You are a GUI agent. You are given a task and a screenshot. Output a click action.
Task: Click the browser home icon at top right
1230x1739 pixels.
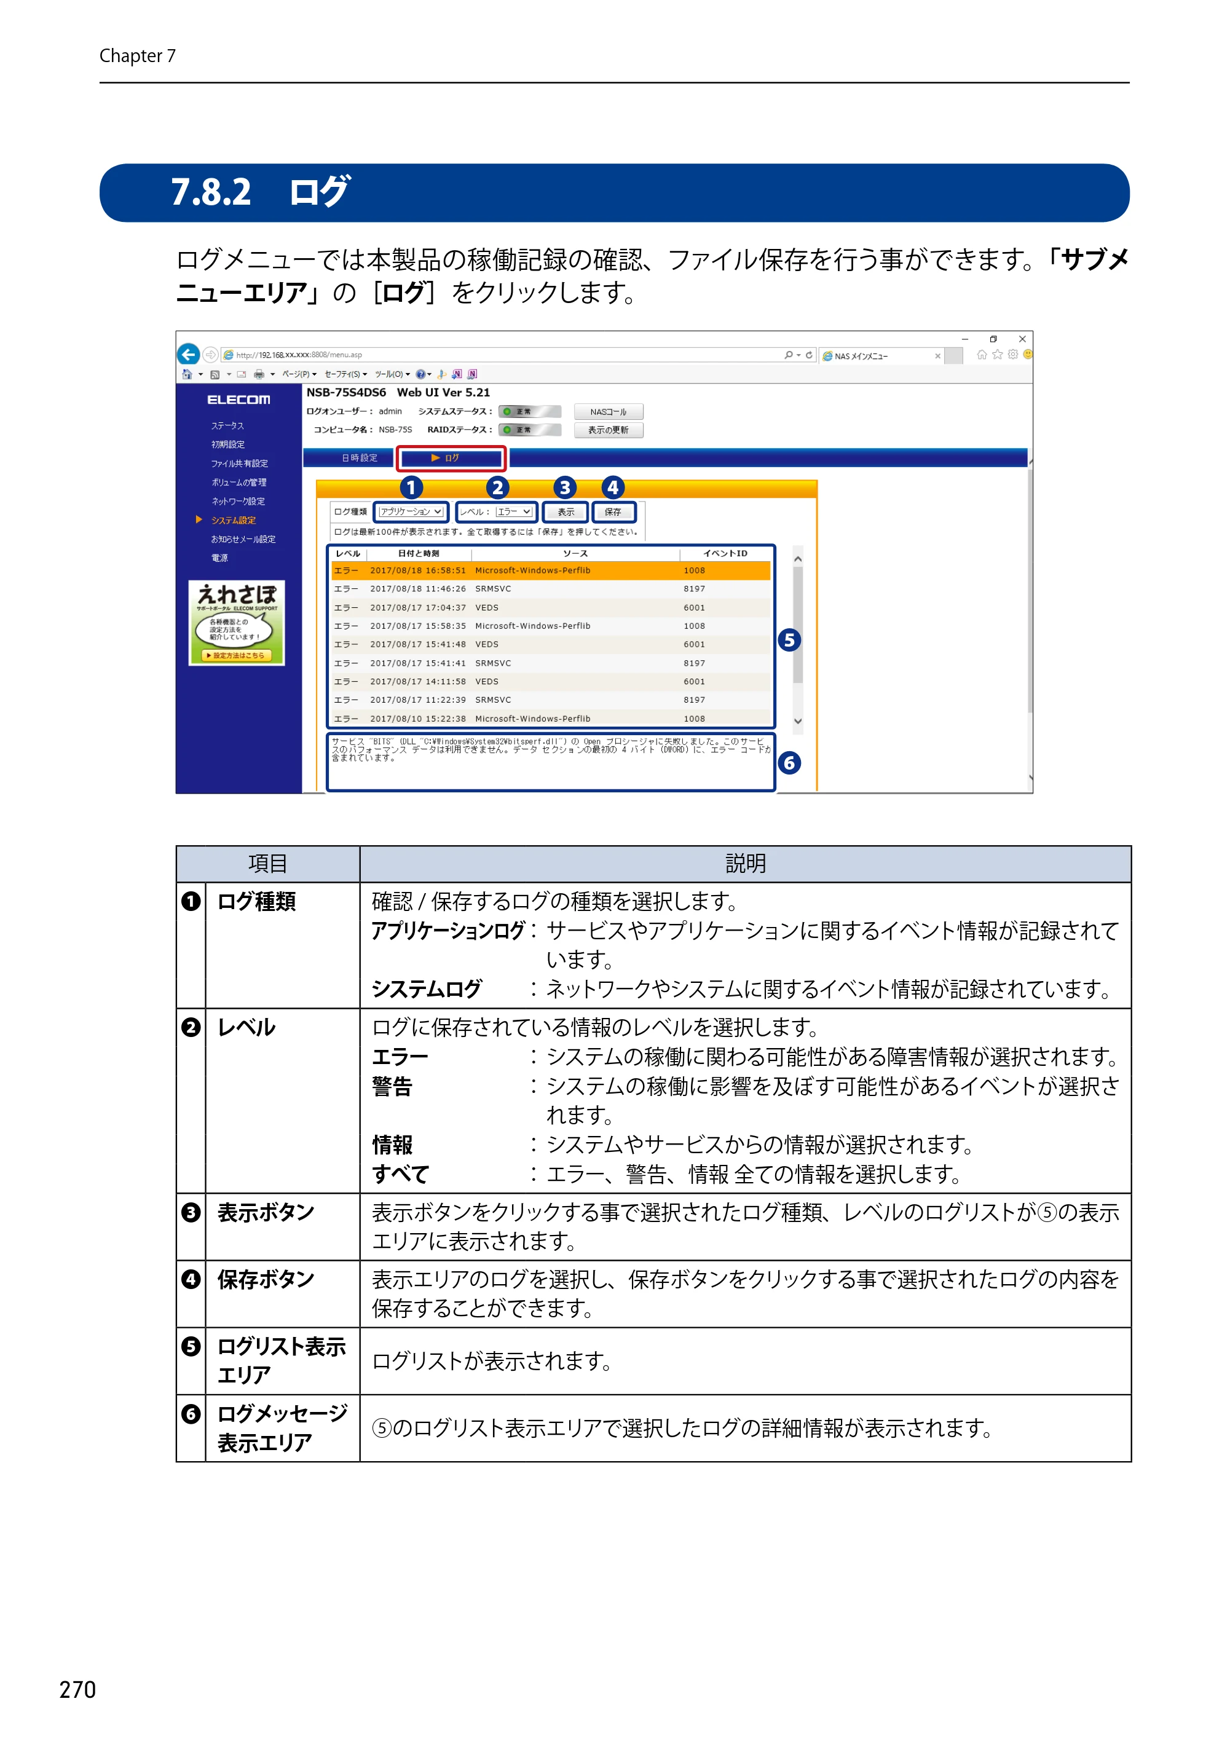point(982,355)
